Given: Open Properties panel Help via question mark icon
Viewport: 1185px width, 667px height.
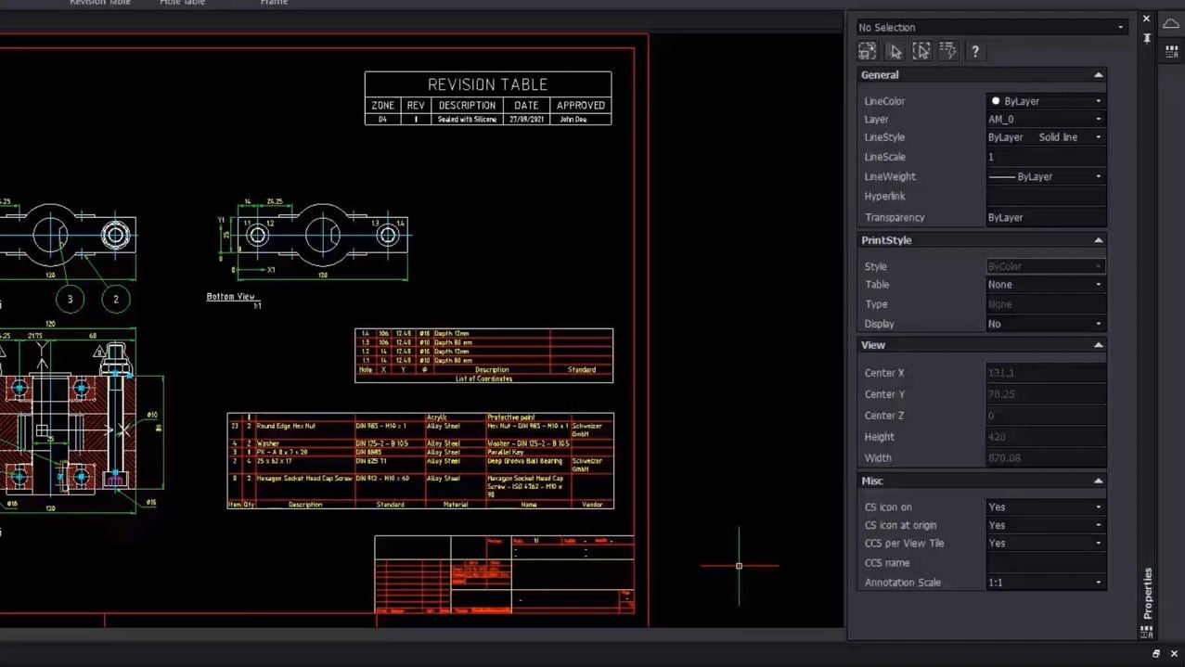Looking at the screenshot, I should tap(975, 51).
